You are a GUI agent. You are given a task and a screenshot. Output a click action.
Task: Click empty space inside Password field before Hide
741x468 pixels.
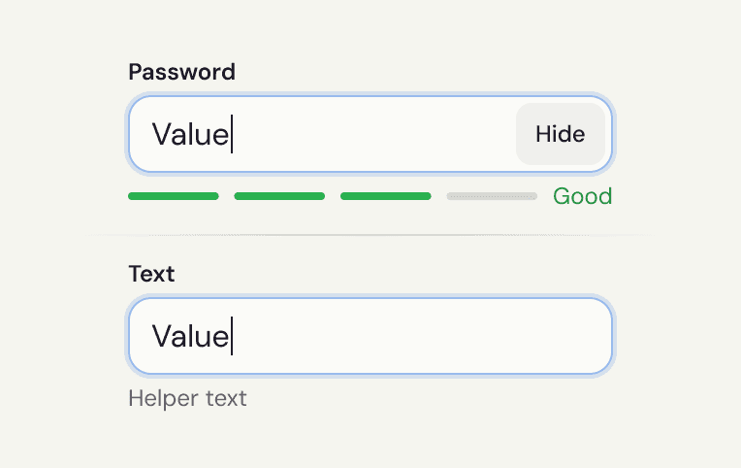(373, 134)
